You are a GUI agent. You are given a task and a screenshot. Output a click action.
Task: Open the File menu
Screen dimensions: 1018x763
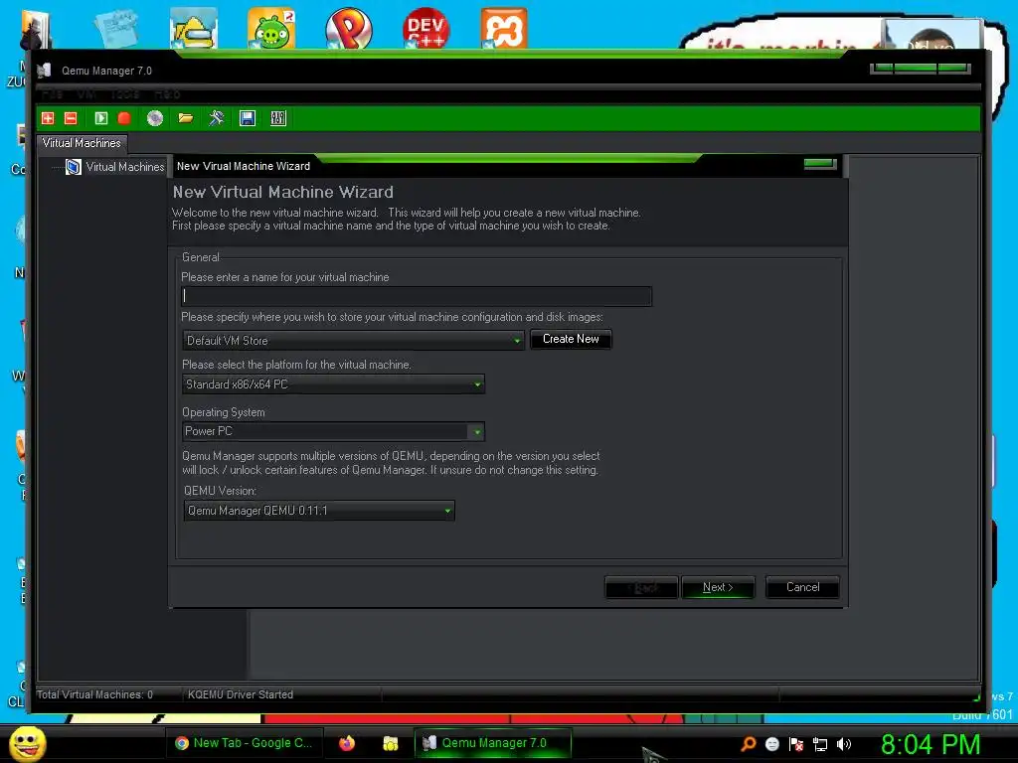52,94
